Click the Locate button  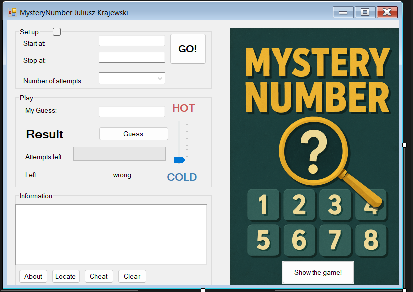tap(66, 276)
